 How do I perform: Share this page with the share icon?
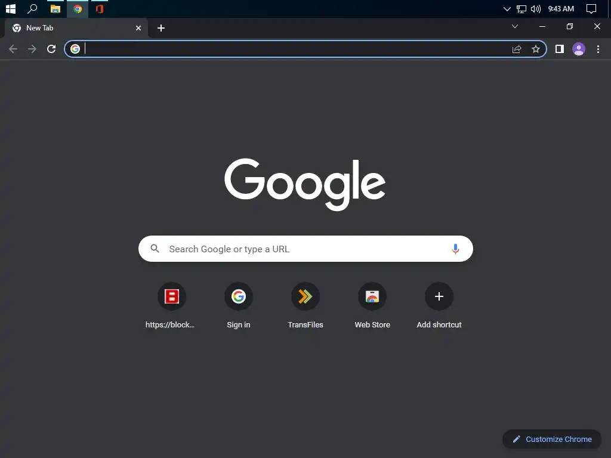point(517,49)
